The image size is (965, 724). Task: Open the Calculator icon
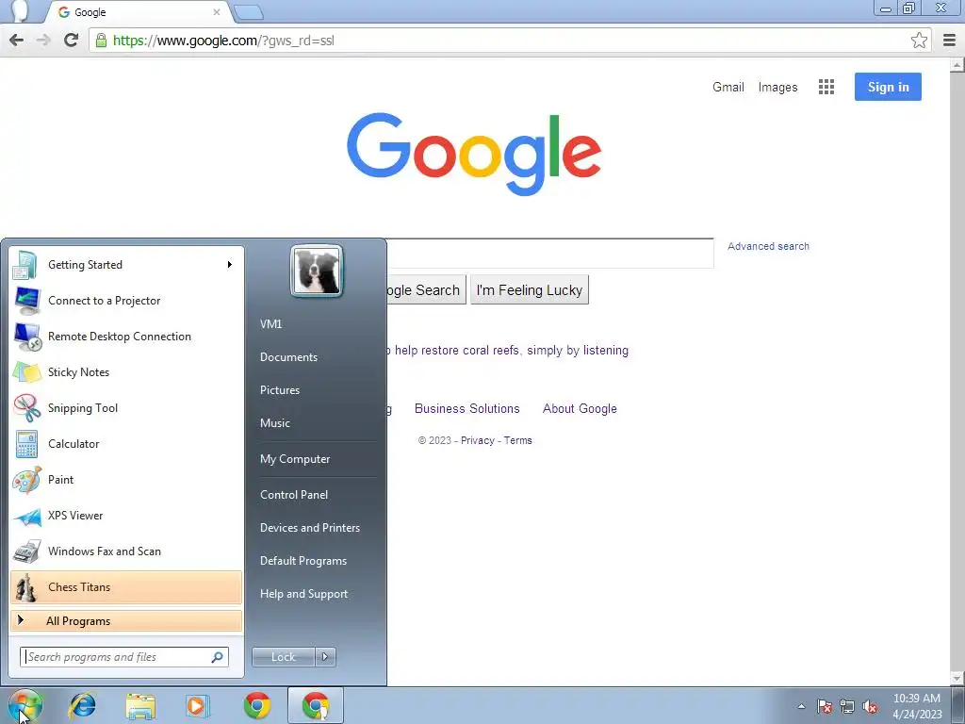[x=27, y=444]
